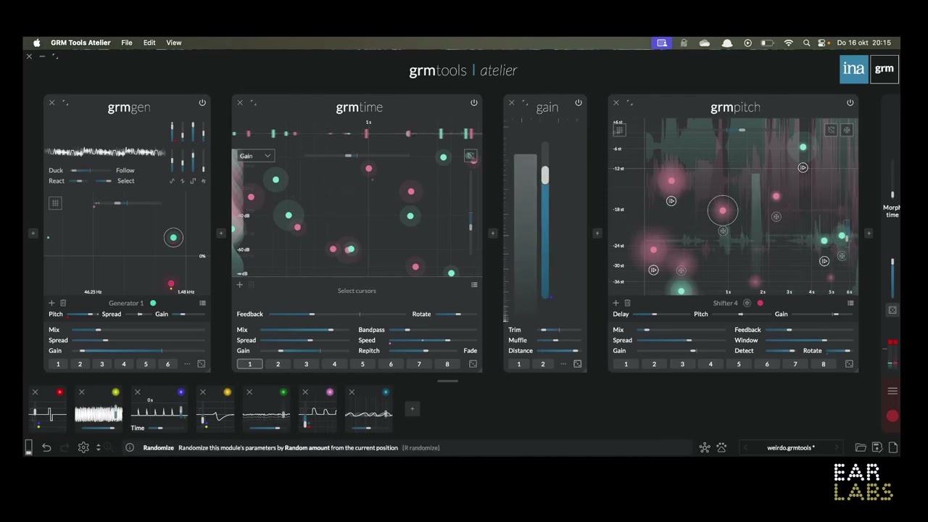The image size is (928, 522).
Task: Open the File menu
Action: tap(127, 43)
